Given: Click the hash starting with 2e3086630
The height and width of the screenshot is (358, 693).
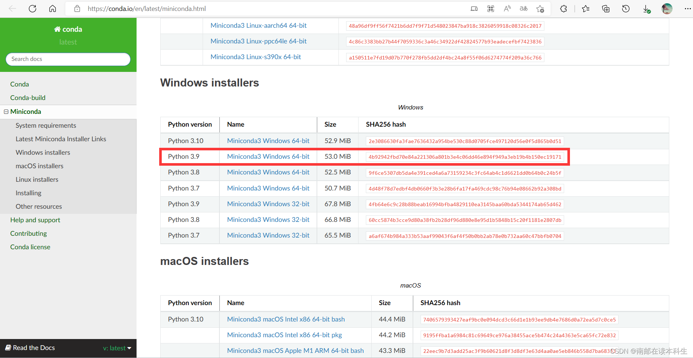Looking at the screenshot, I should tap(465, 141).
